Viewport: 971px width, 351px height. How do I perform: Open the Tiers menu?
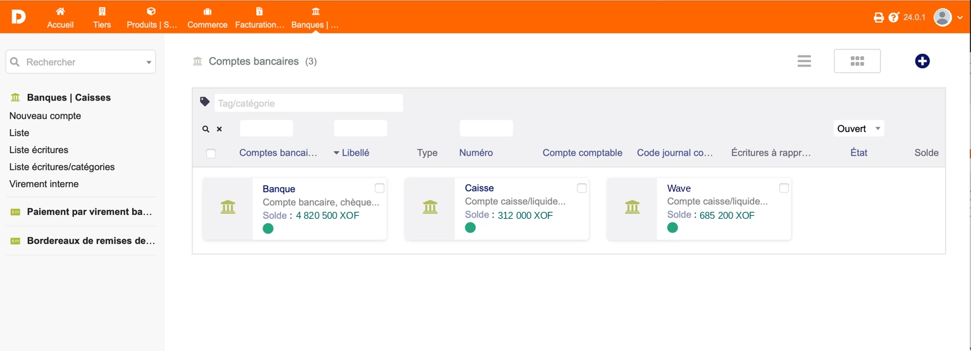(102, 18)
